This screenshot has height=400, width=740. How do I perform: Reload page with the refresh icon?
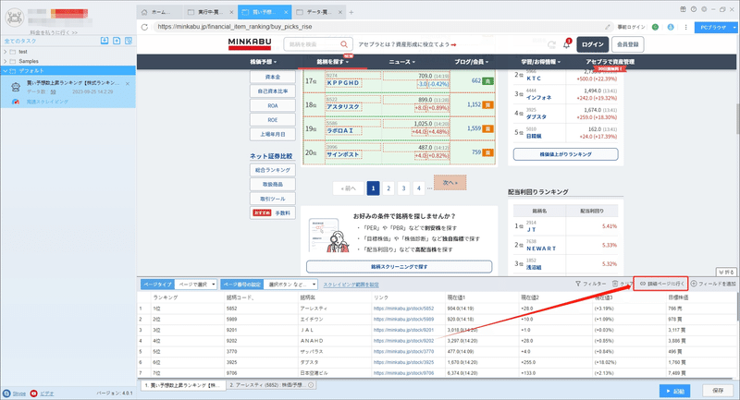[x=144, y=27]
